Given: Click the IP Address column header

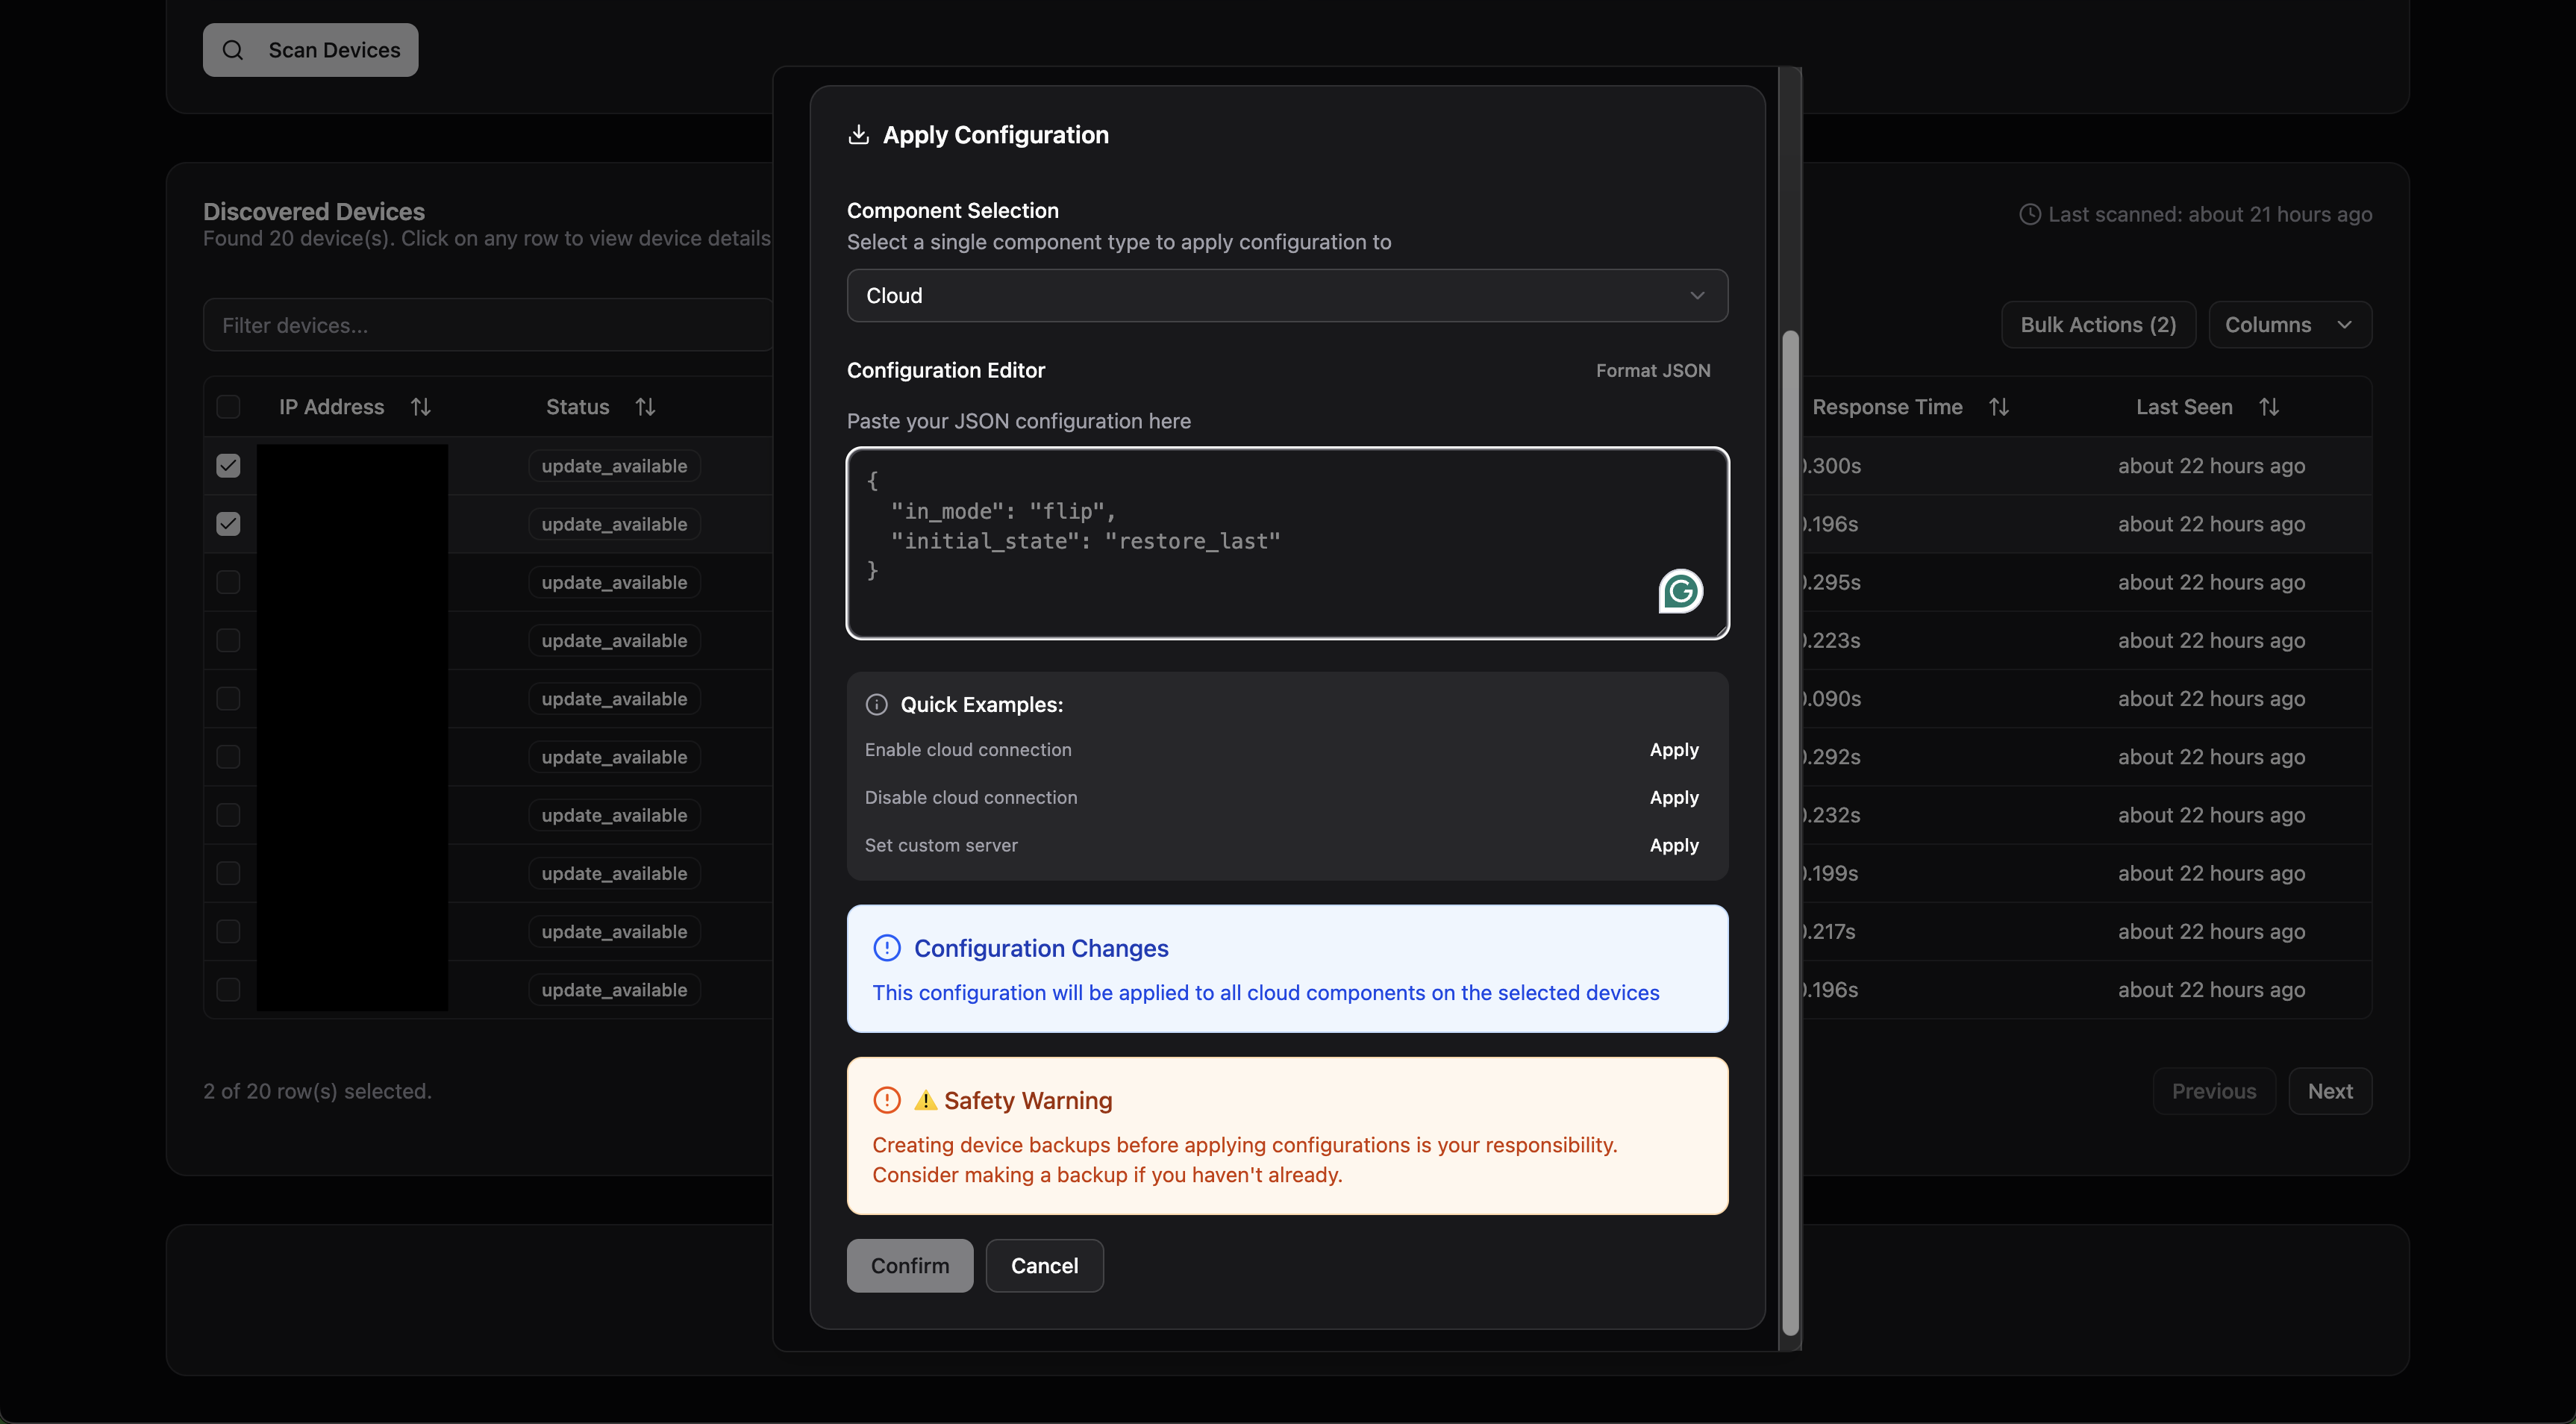Looking at the screenshot, I should tap(331, 407).
